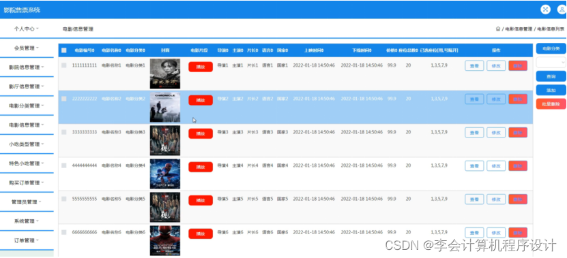
Task: Play the clip for 电影名称3
Action: pos(201,133)
